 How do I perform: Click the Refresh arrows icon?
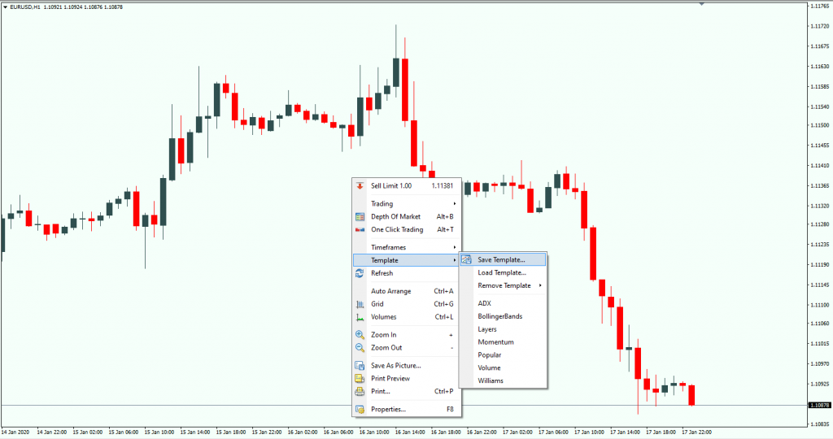coord(360,273)
